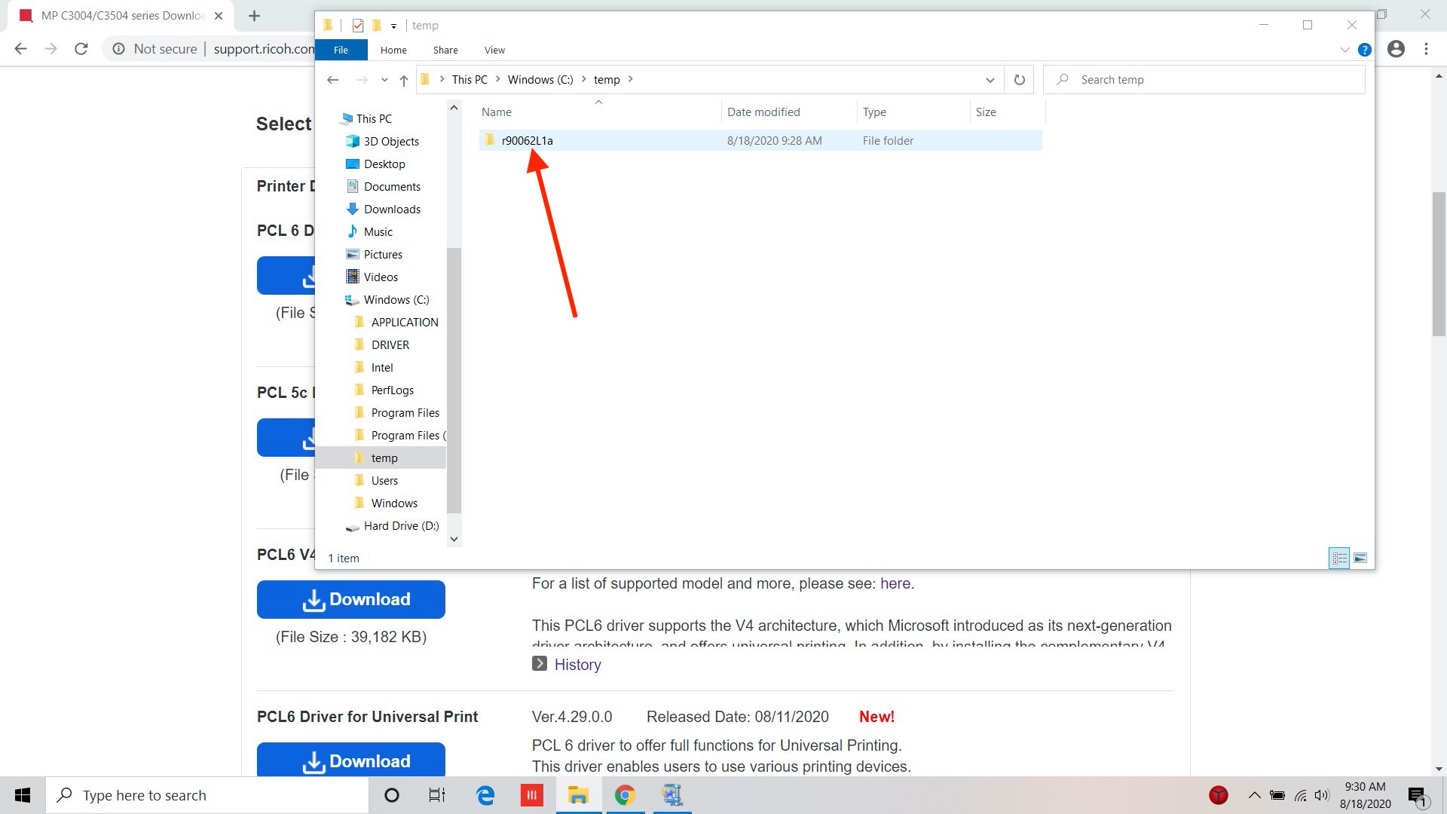Select This PC in the navigation pane

coord(374,118)
